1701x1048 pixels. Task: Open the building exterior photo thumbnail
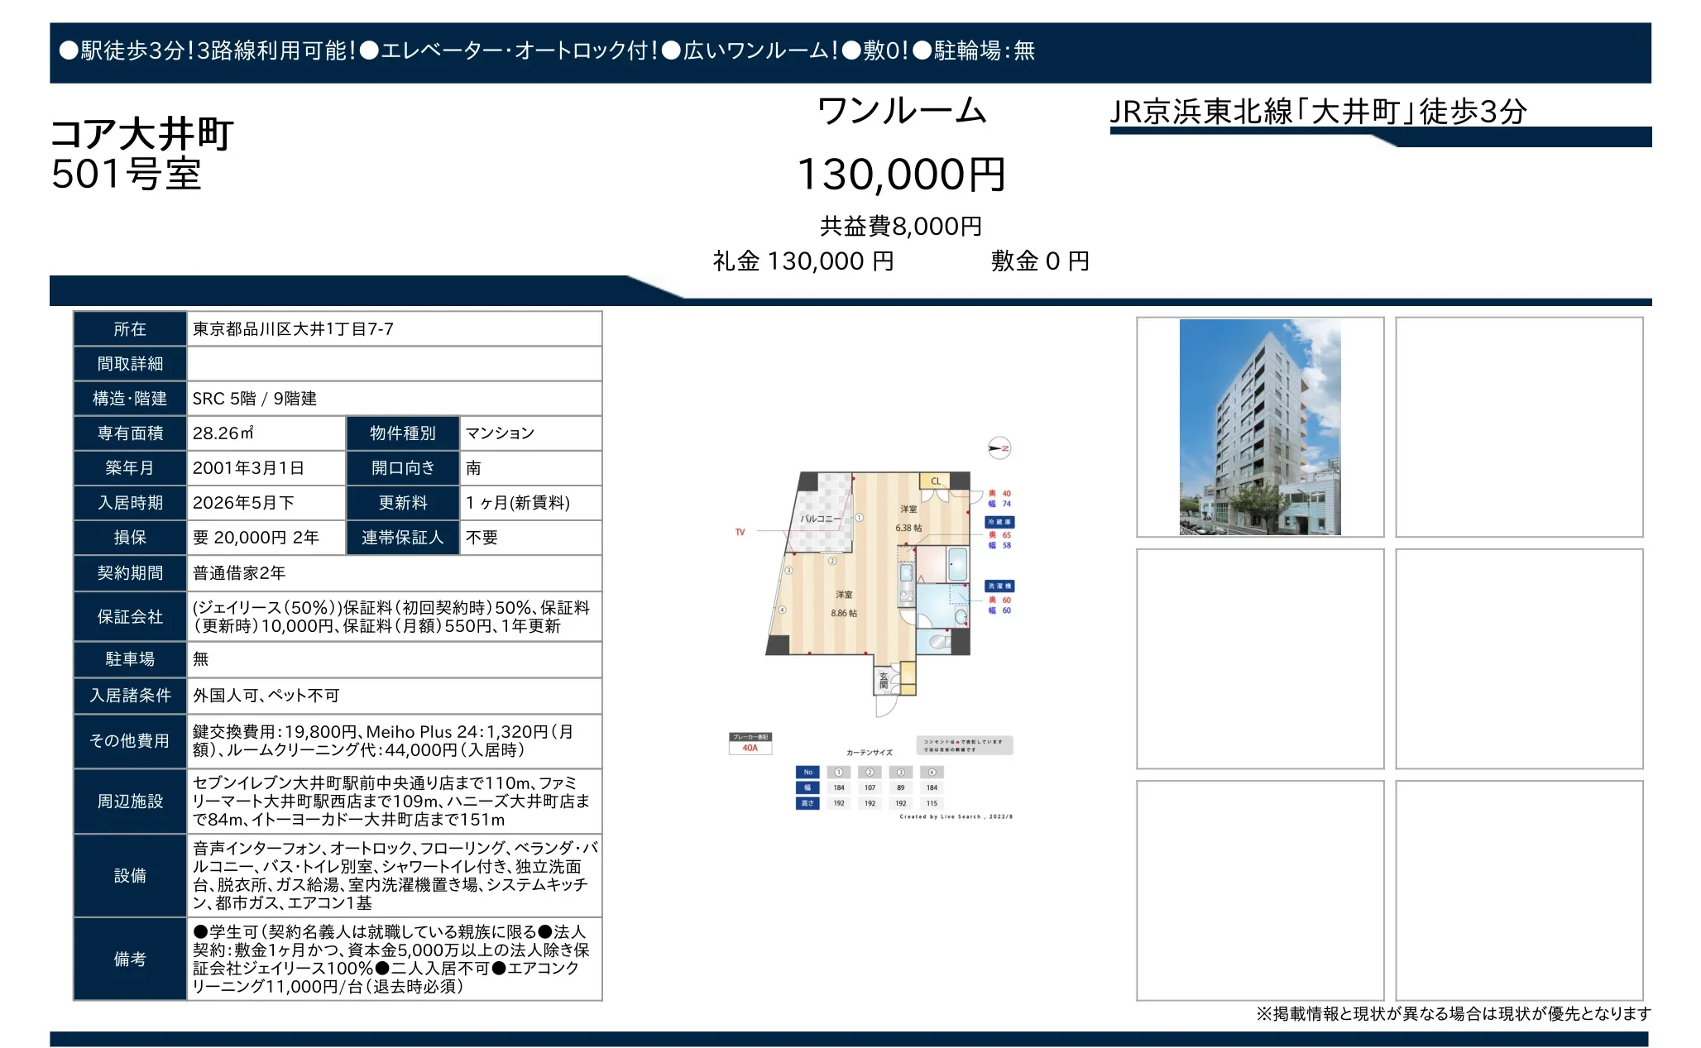click(1259, 427)
